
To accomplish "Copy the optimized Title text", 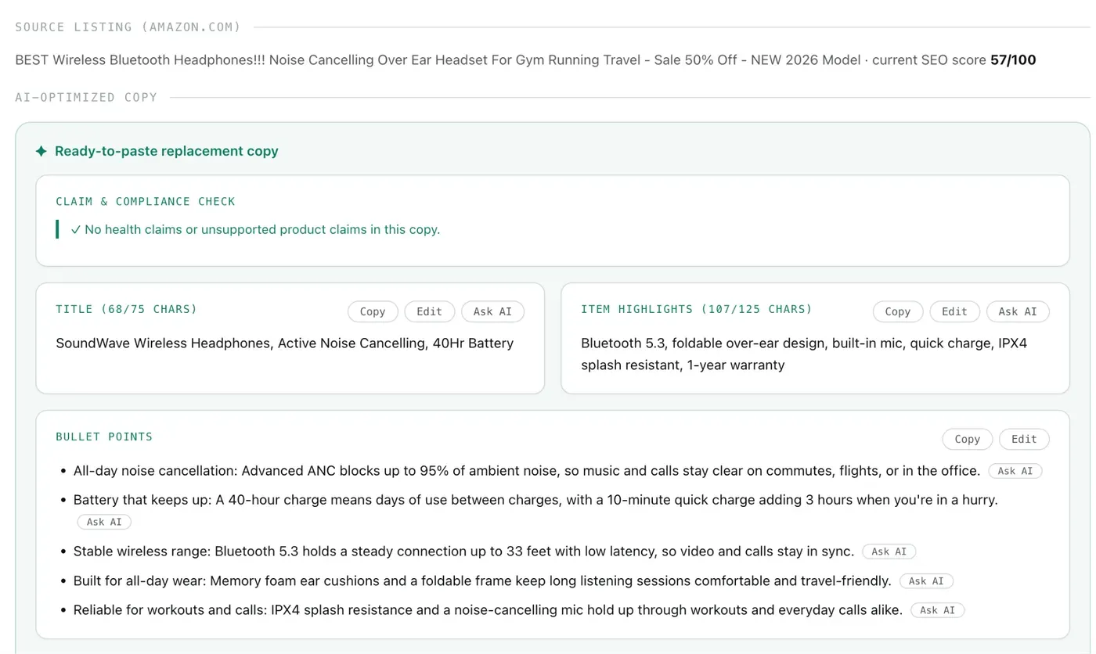I will coord(373,311).
